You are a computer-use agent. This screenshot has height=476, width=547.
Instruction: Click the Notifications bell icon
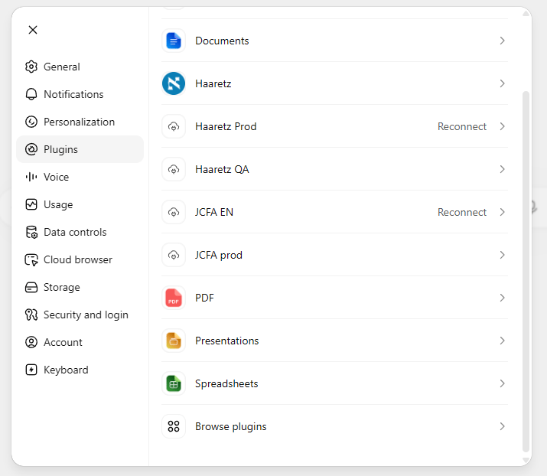(x=31, y=94)
